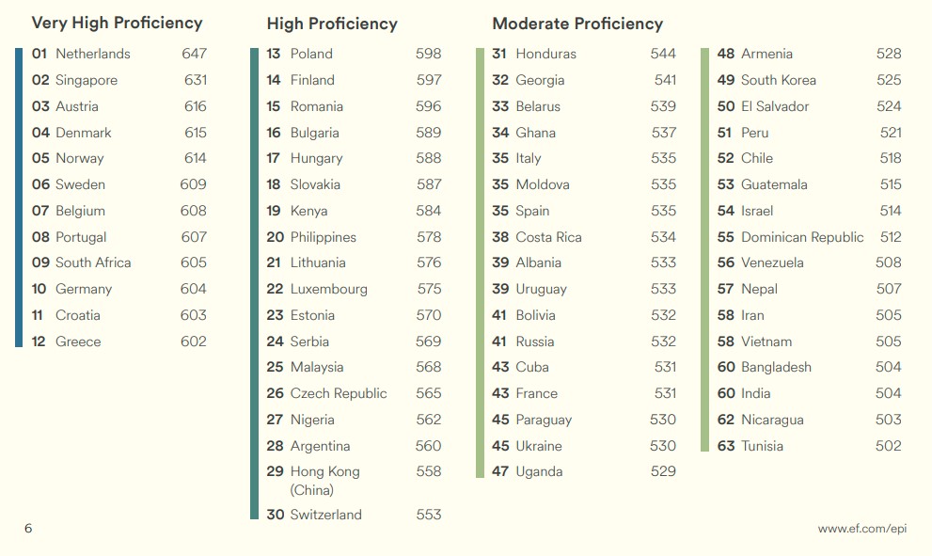
Task: Click the Moderate Proficiency heading
Action: (x=577, y=24)
